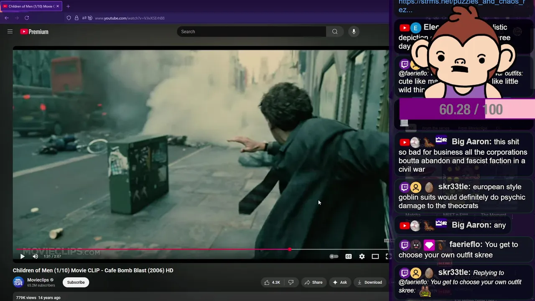
Task: Go to YouTube Premium home logo
Action: pyautogui.click(x=34, y=32)
